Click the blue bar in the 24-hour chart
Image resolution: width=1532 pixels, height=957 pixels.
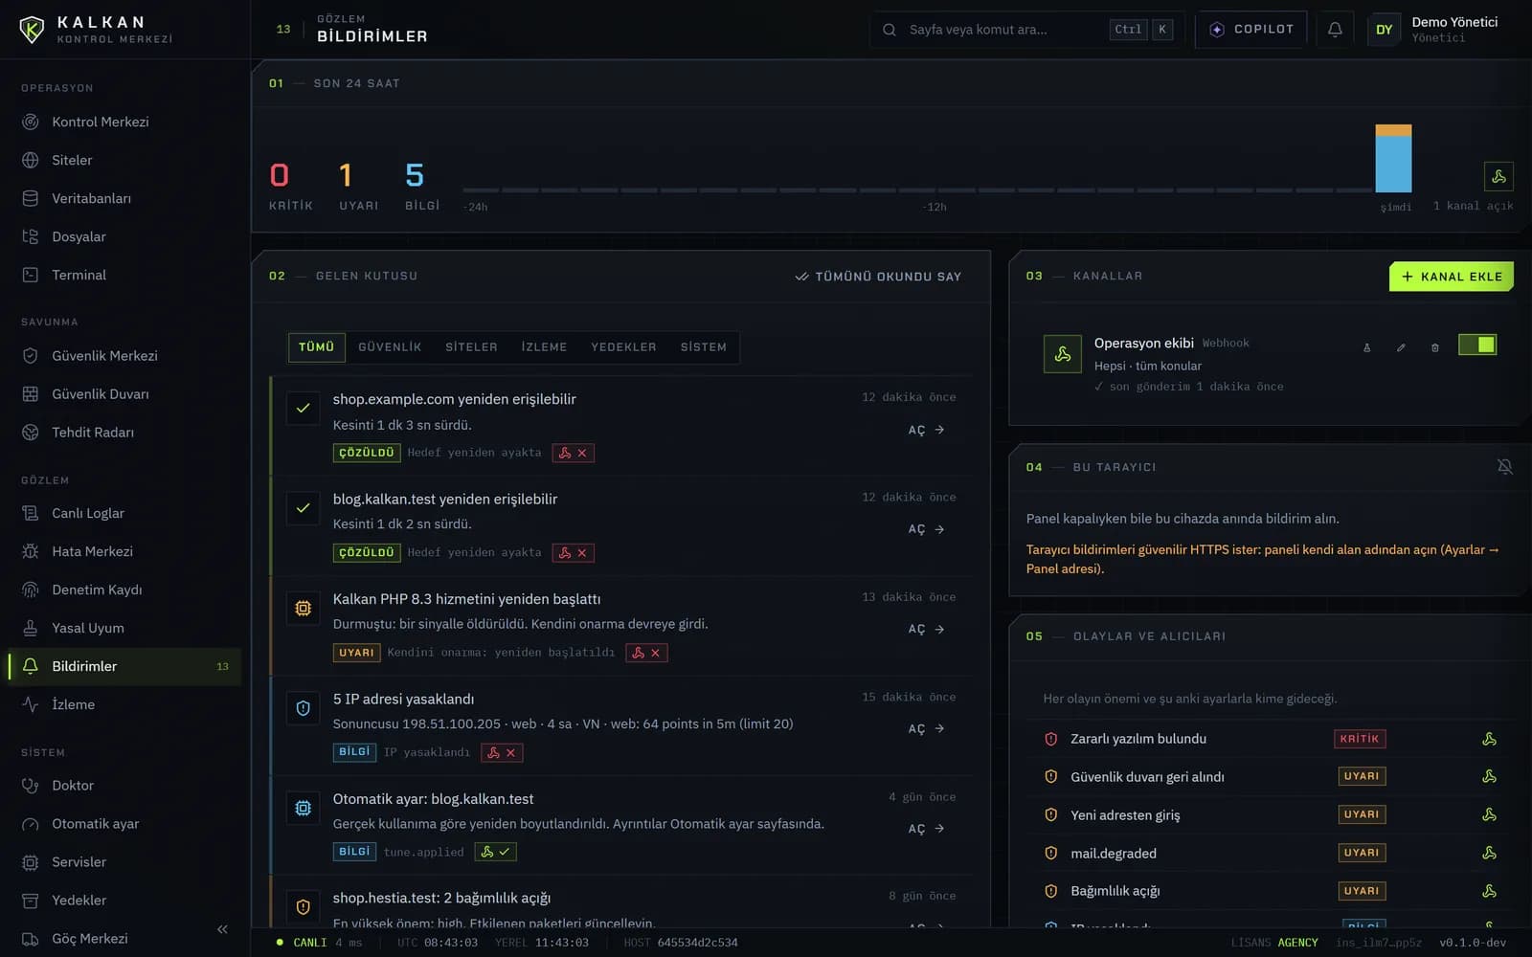coord(1393,164)
